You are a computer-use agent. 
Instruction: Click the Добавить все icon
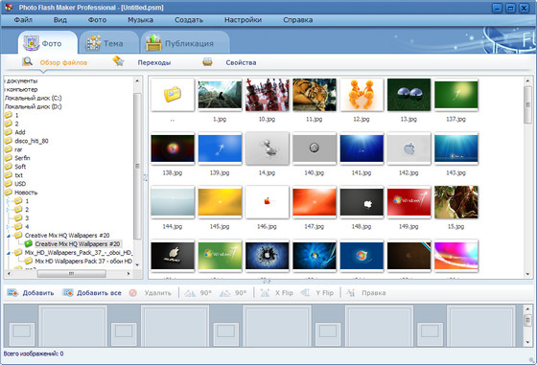pos(68,293)
